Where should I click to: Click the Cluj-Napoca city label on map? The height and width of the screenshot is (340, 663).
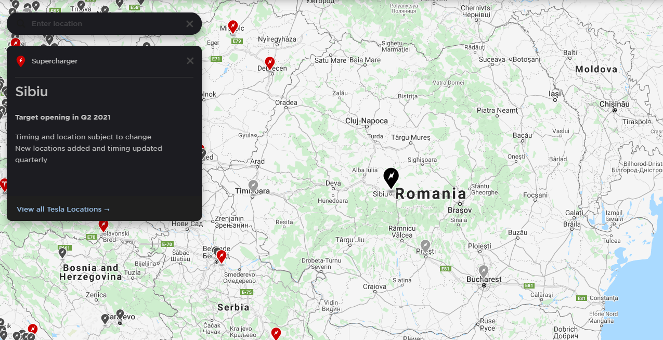(x=367, y=121)
